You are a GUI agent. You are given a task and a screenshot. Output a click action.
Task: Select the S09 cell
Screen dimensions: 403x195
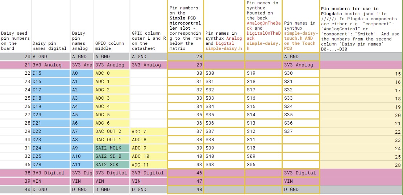click(263, 156)
